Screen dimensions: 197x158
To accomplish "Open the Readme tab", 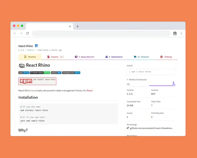I will [x=30, y=57].
